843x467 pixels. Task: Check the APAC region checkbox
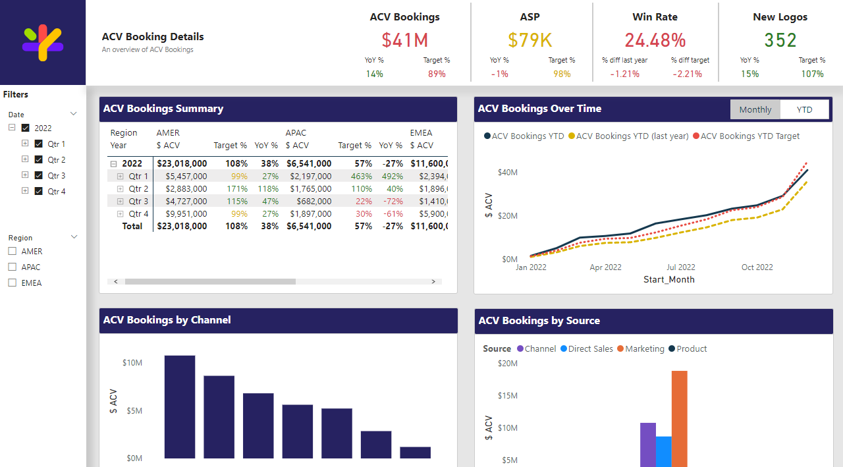[12, 267]
